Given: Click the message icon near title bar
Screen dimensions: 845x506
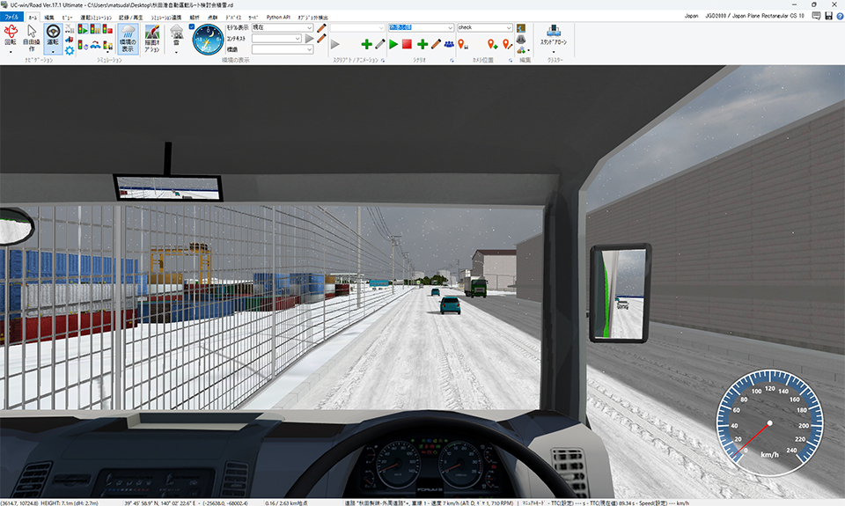Looking at the screenshot, I should coord(817,16).
